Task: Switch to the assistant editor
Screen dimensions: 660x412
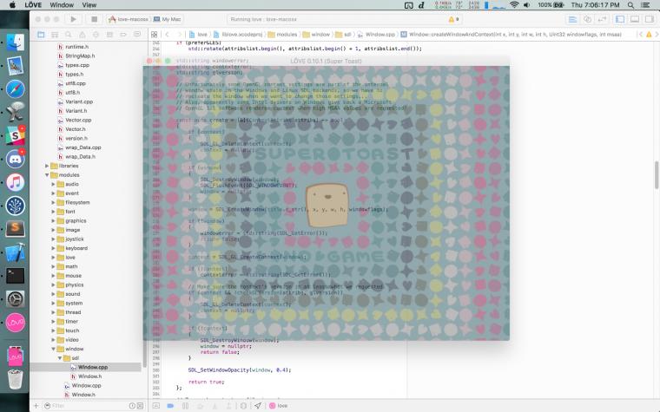Action: 588,19
